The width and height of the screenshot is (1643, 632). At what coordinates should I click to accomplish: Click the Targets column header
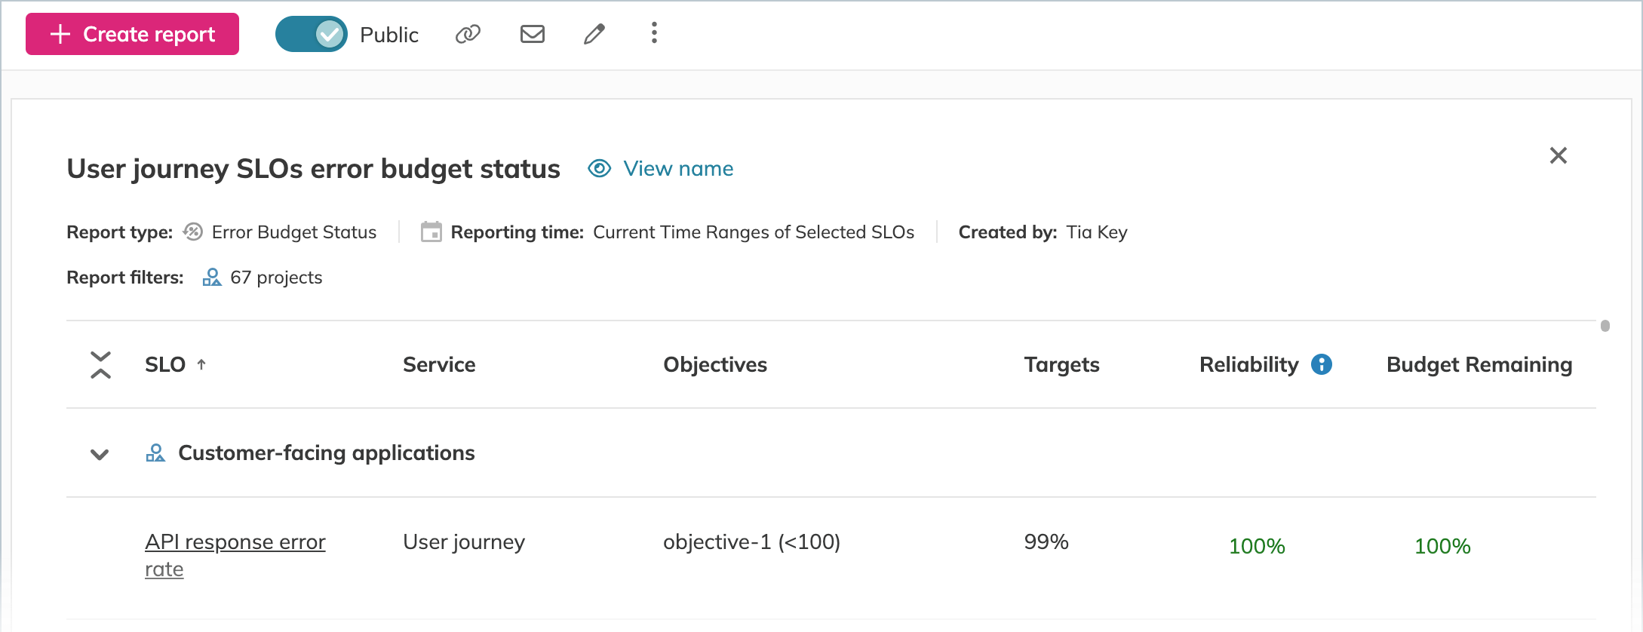pyautogui.click(x=1061, y=365)
